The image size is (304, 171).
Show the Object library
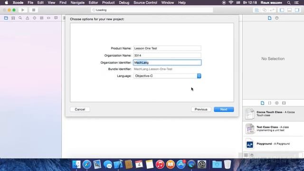click(276, 103)
